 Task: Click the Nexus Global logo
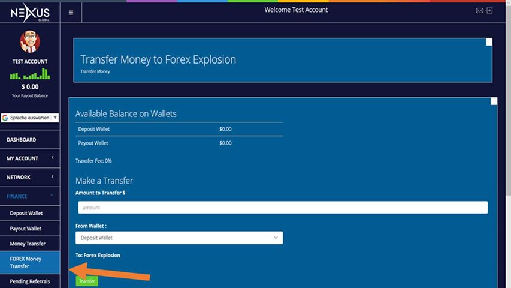(30, 13)
